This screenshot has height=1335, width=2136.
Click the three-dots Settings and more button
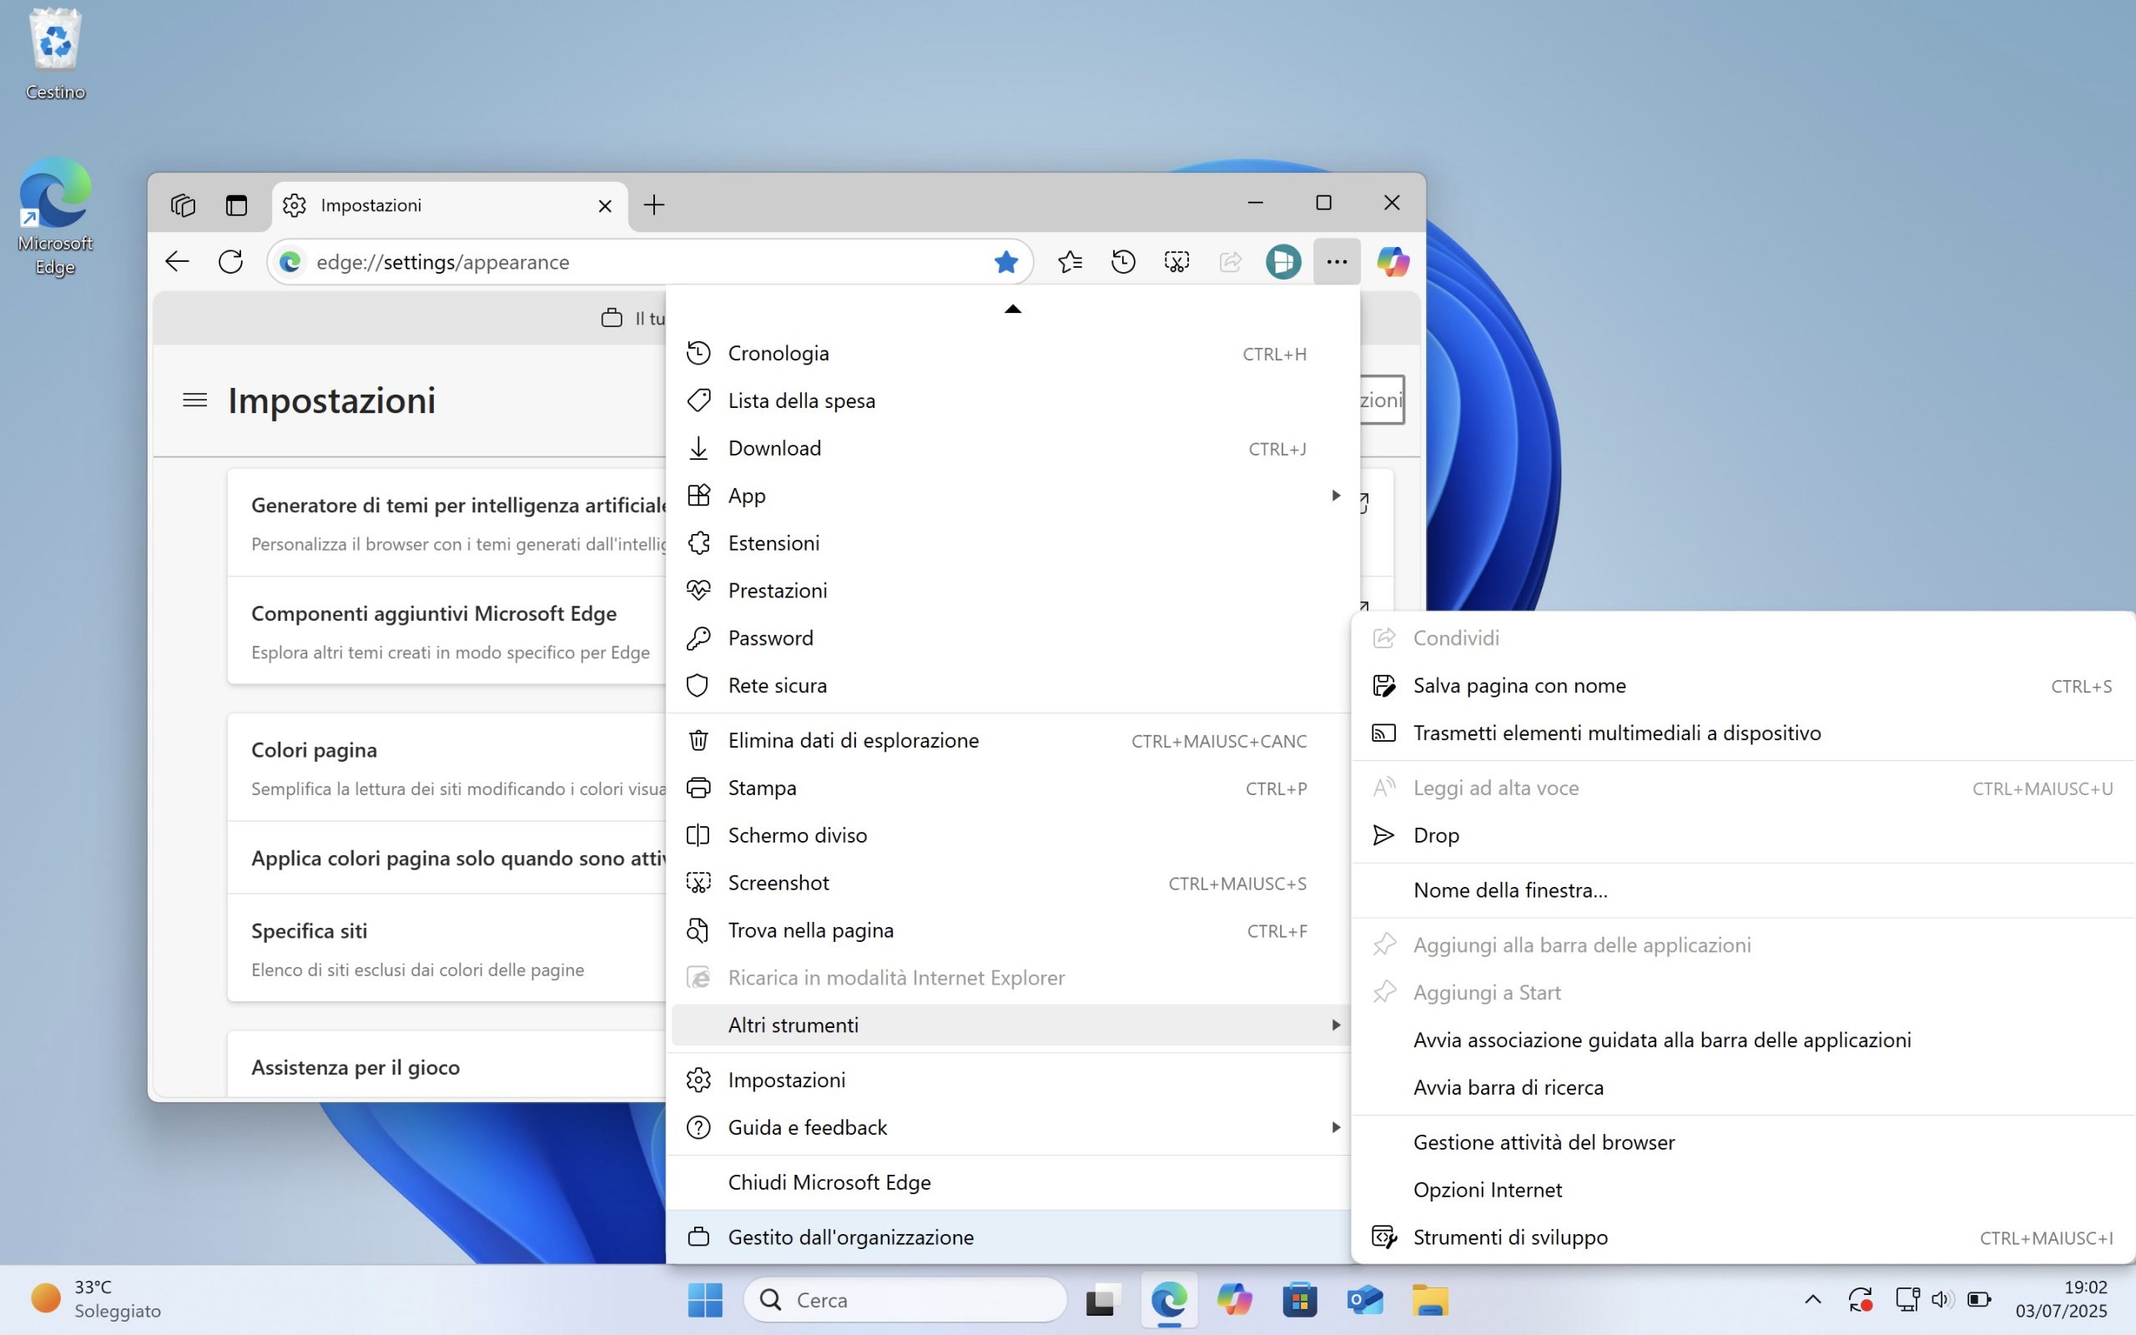click(1337, 261)
